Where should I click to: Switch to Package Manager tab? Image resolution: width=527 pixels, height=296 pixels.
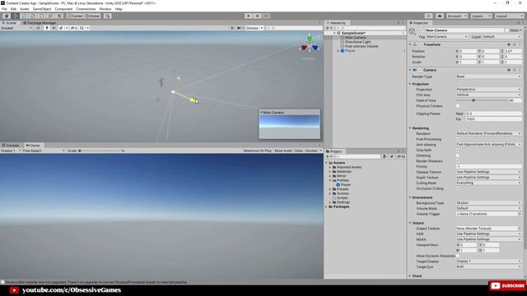(x=40, y=23)
